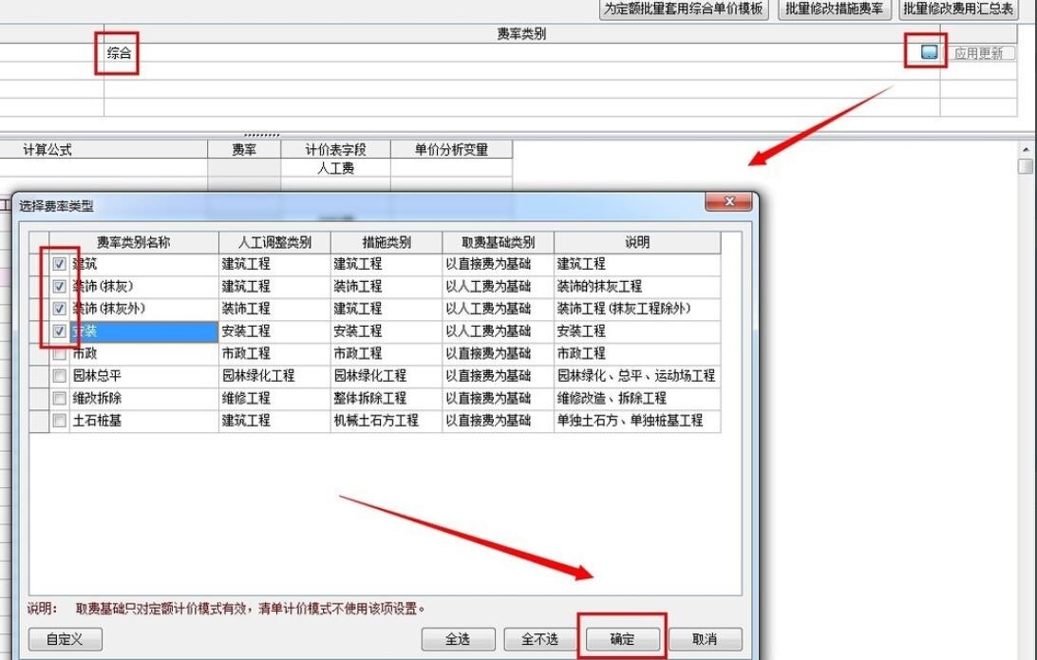Click the scrollbar up arrow on the right
The image size is (1037, 660).
pos(1026,149)
